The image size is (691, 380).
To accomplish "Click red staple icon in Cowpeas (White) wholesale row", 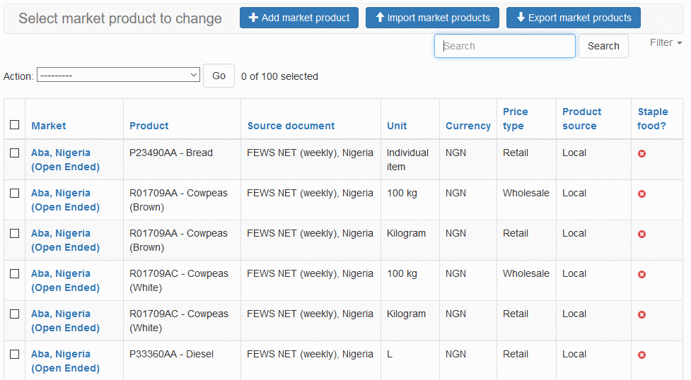I will (x=641, y=274).
